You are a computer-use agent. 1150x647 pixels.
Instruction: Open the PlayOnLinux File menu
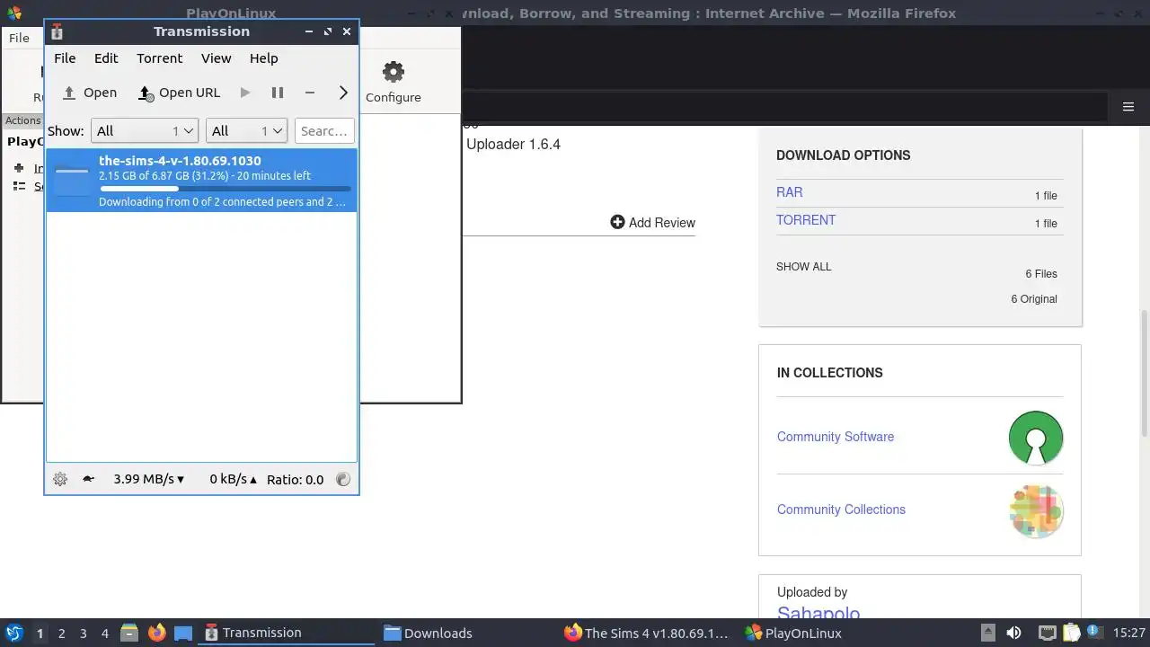pos(19,38)
